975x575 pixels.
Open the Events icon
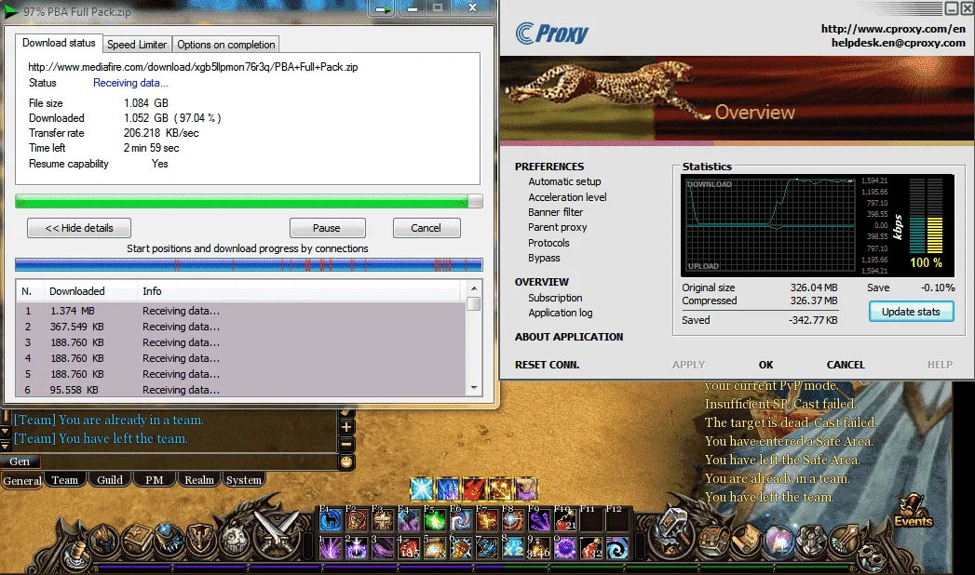(913, 512)
